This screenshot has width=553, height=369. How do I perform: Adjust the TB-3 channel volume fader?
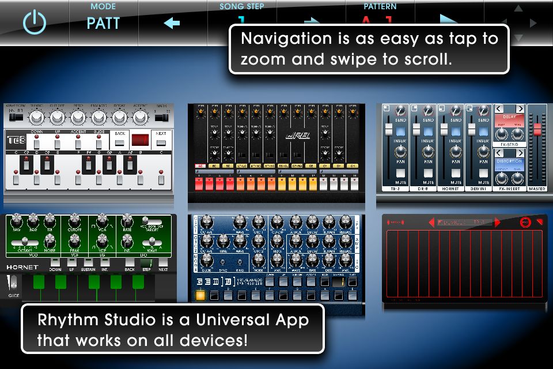(388, 129)
